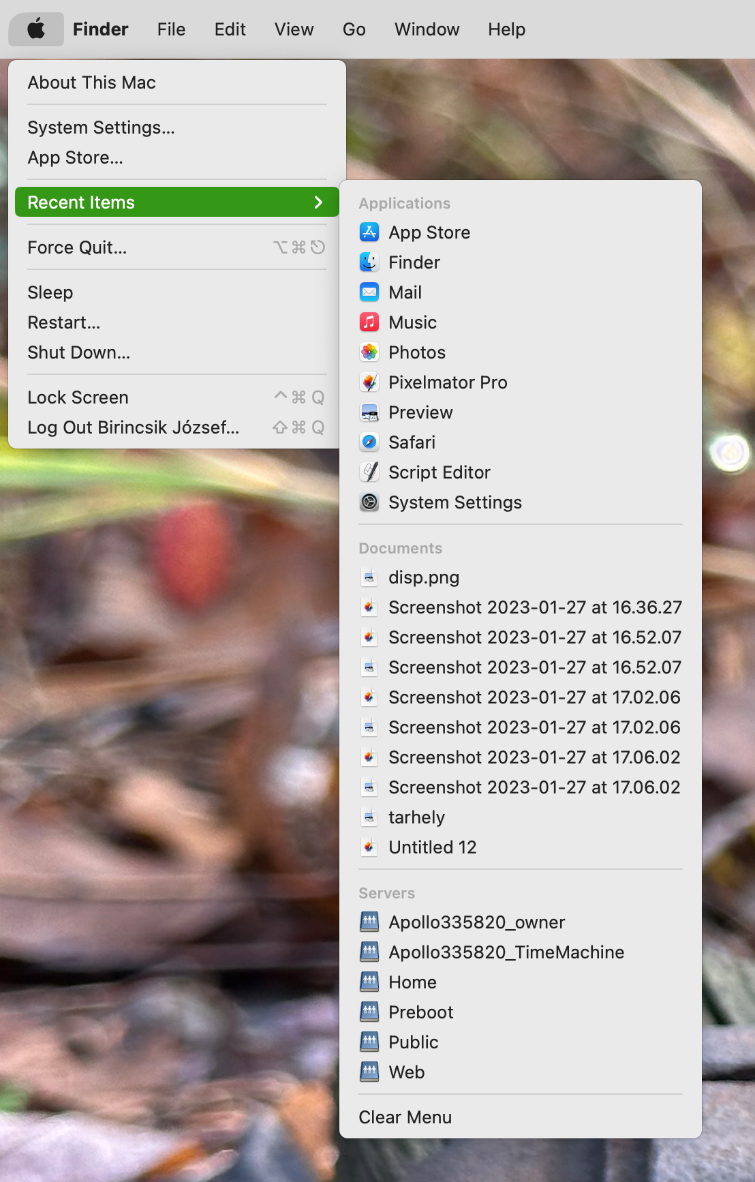
Task: Choose About This Mac
Action: tap(177, 82)
